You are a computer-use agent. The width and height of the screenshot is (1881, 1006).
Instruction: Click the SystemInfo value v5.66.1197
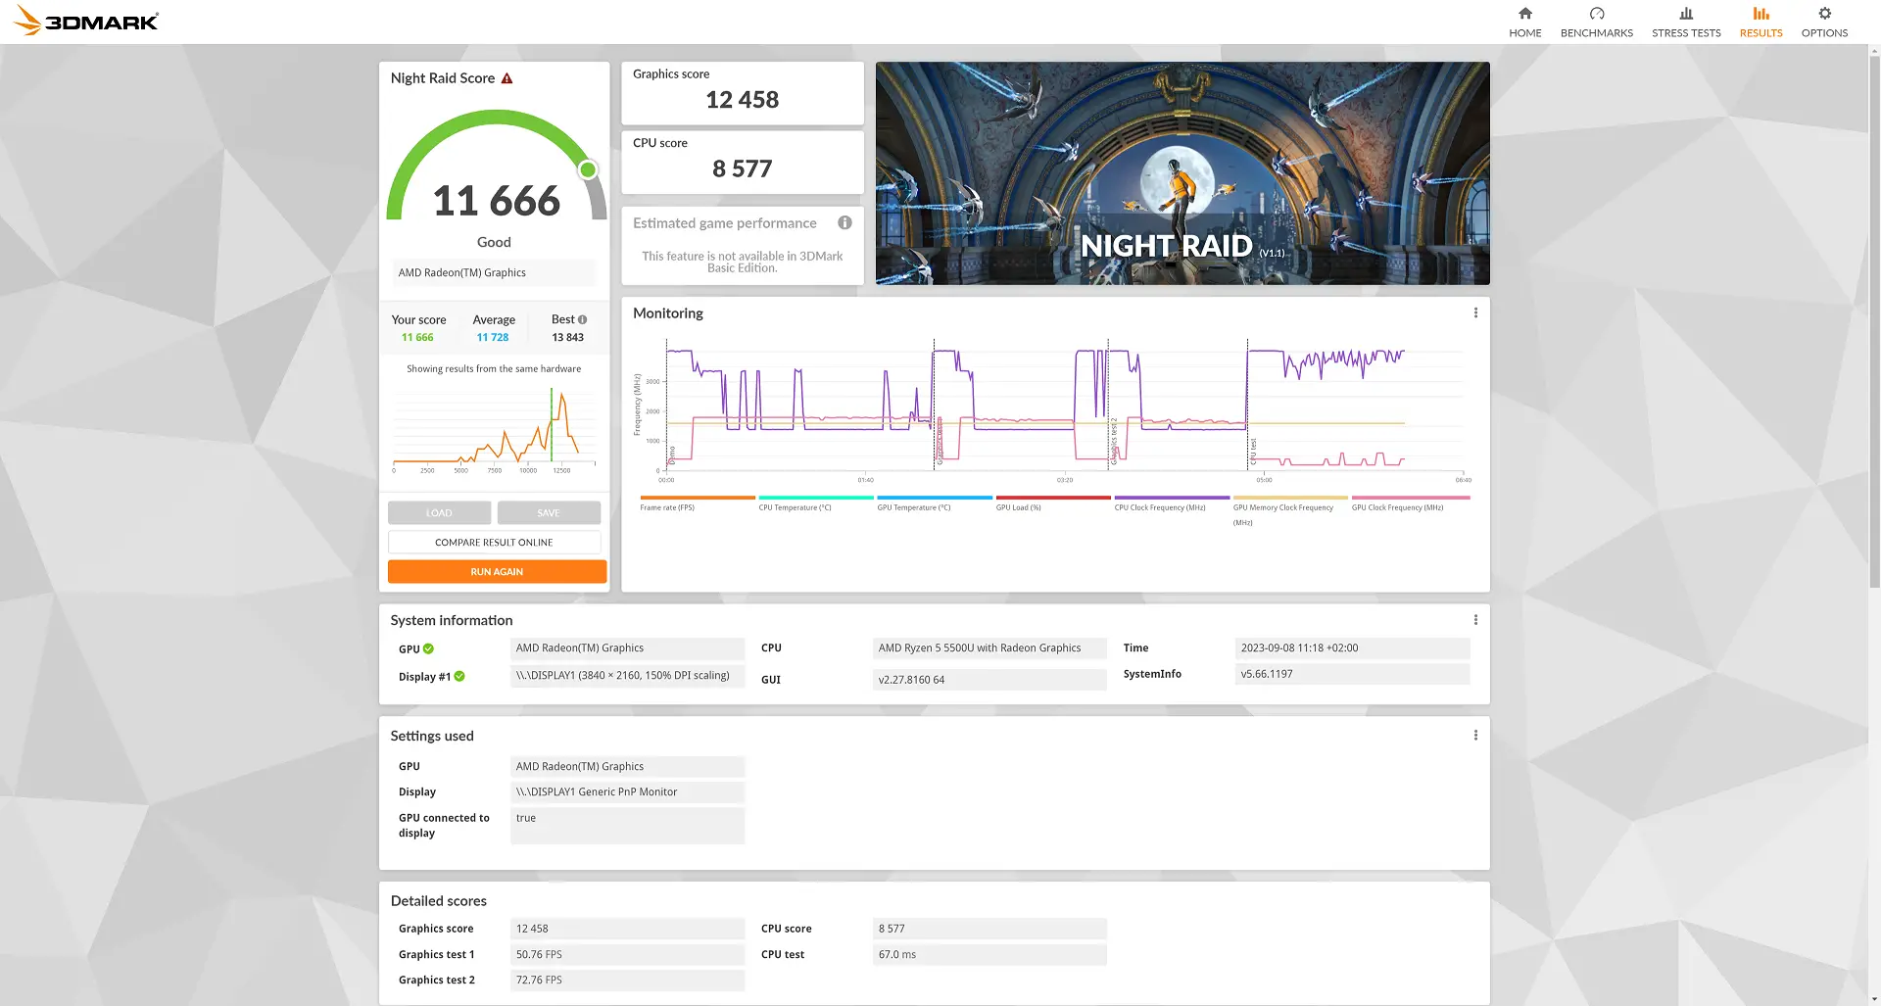coord(1352,674)
